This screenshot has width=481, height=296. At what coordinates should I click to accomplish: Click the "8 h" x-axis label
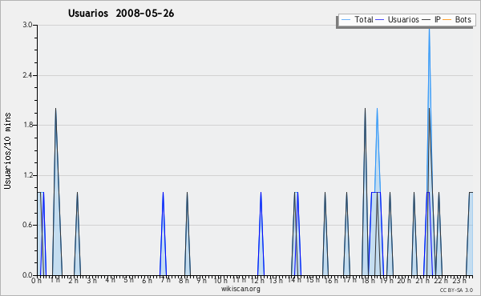(x=184, y=281)
